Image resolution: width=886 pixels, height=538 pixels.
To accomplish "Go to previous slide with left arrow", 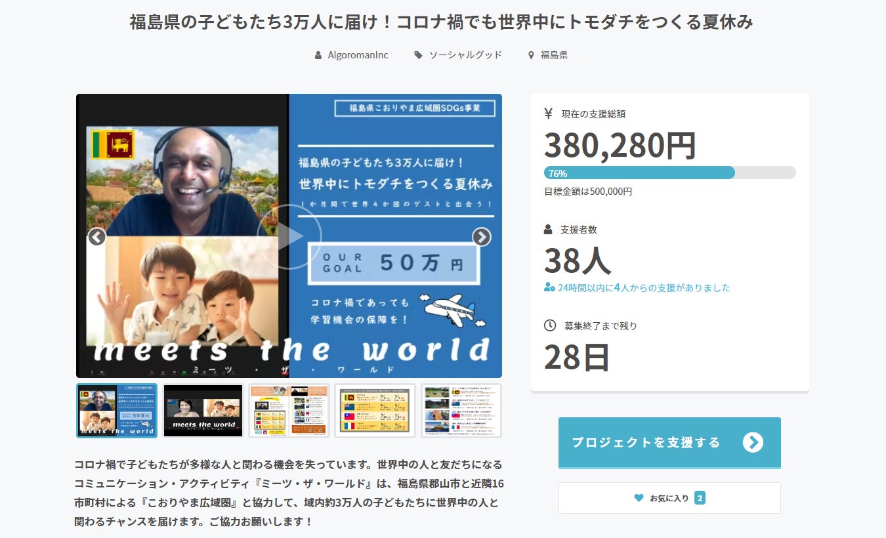I will [97, 237].
